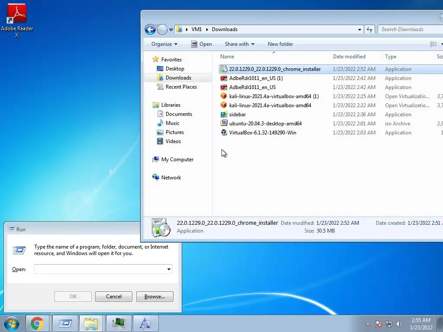443x332 pixels.
Task: Select kali-linux-2021.4a-virtualbox-amd64 file without (1)
Action: point(270,105)
